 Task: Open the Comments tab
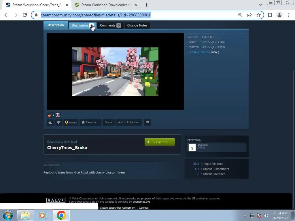point(110,25)
